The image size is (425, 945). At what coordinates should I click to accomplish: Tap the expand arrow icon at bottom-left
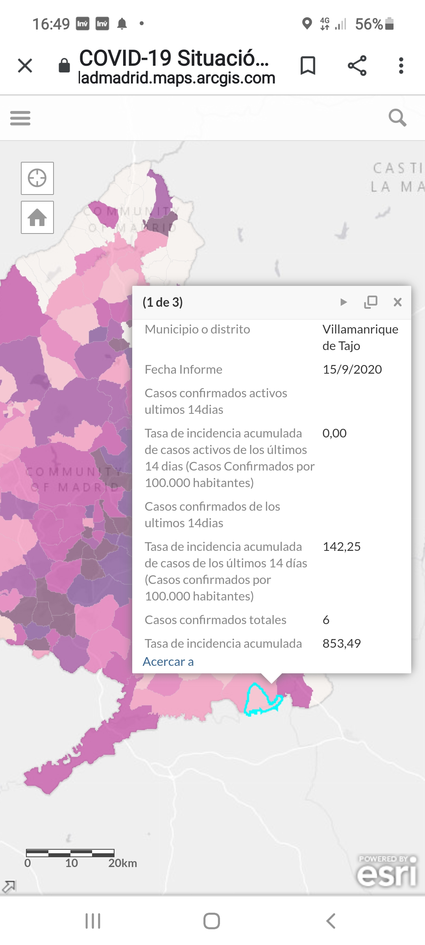[x=9, y=886]
